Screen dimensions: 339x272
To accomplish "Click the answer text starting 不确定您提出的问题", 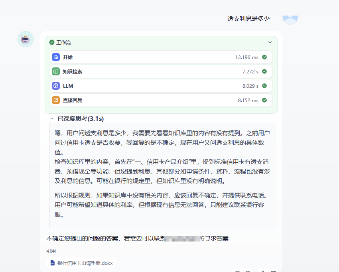I will (137, 238).
